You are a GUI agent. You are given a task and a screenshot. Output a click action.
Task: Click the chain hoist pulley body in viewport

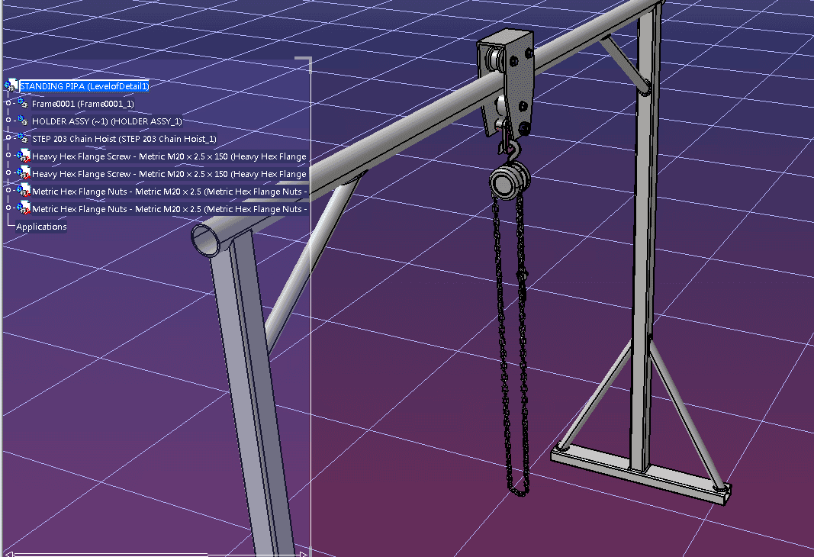[510, 180]
